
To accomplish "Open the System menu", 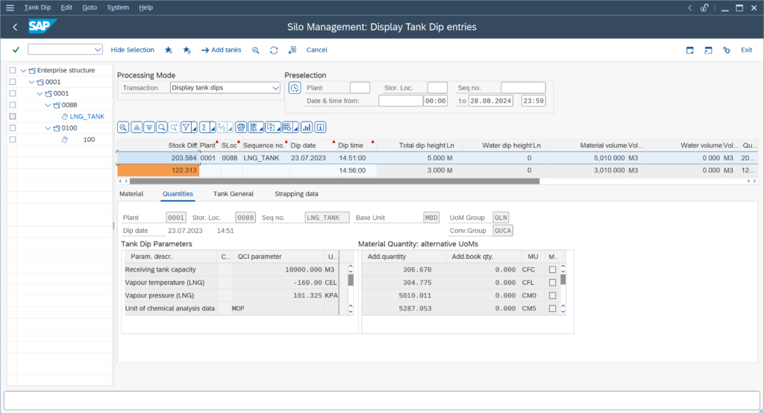I will click(118, 7).
